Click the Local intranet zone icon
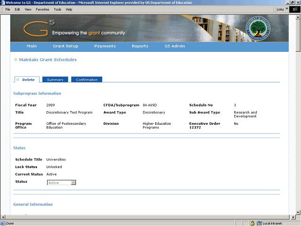 259,223
